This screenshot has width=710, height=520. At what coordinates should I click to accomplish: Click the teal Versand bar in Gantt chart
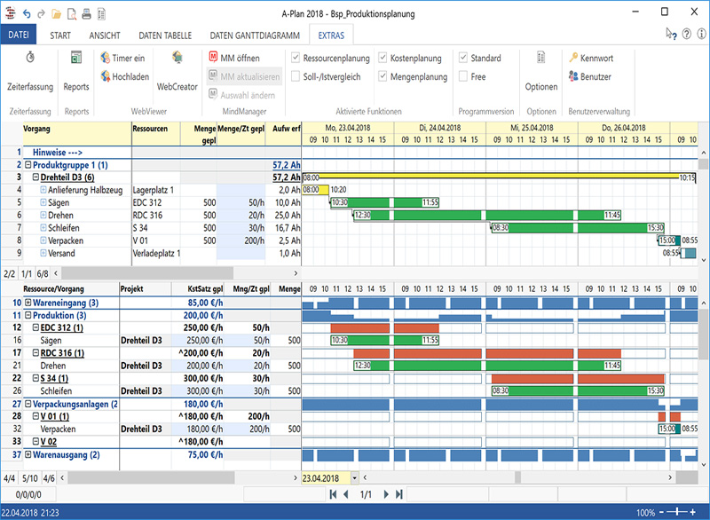point(689,253)
